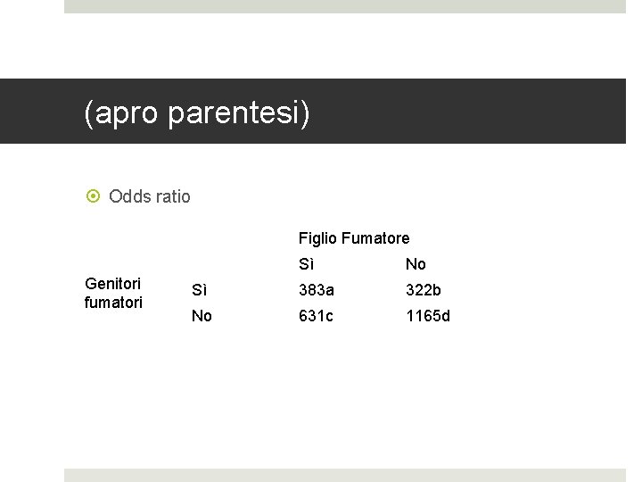Click the light gray top border bar

point(345,6)
